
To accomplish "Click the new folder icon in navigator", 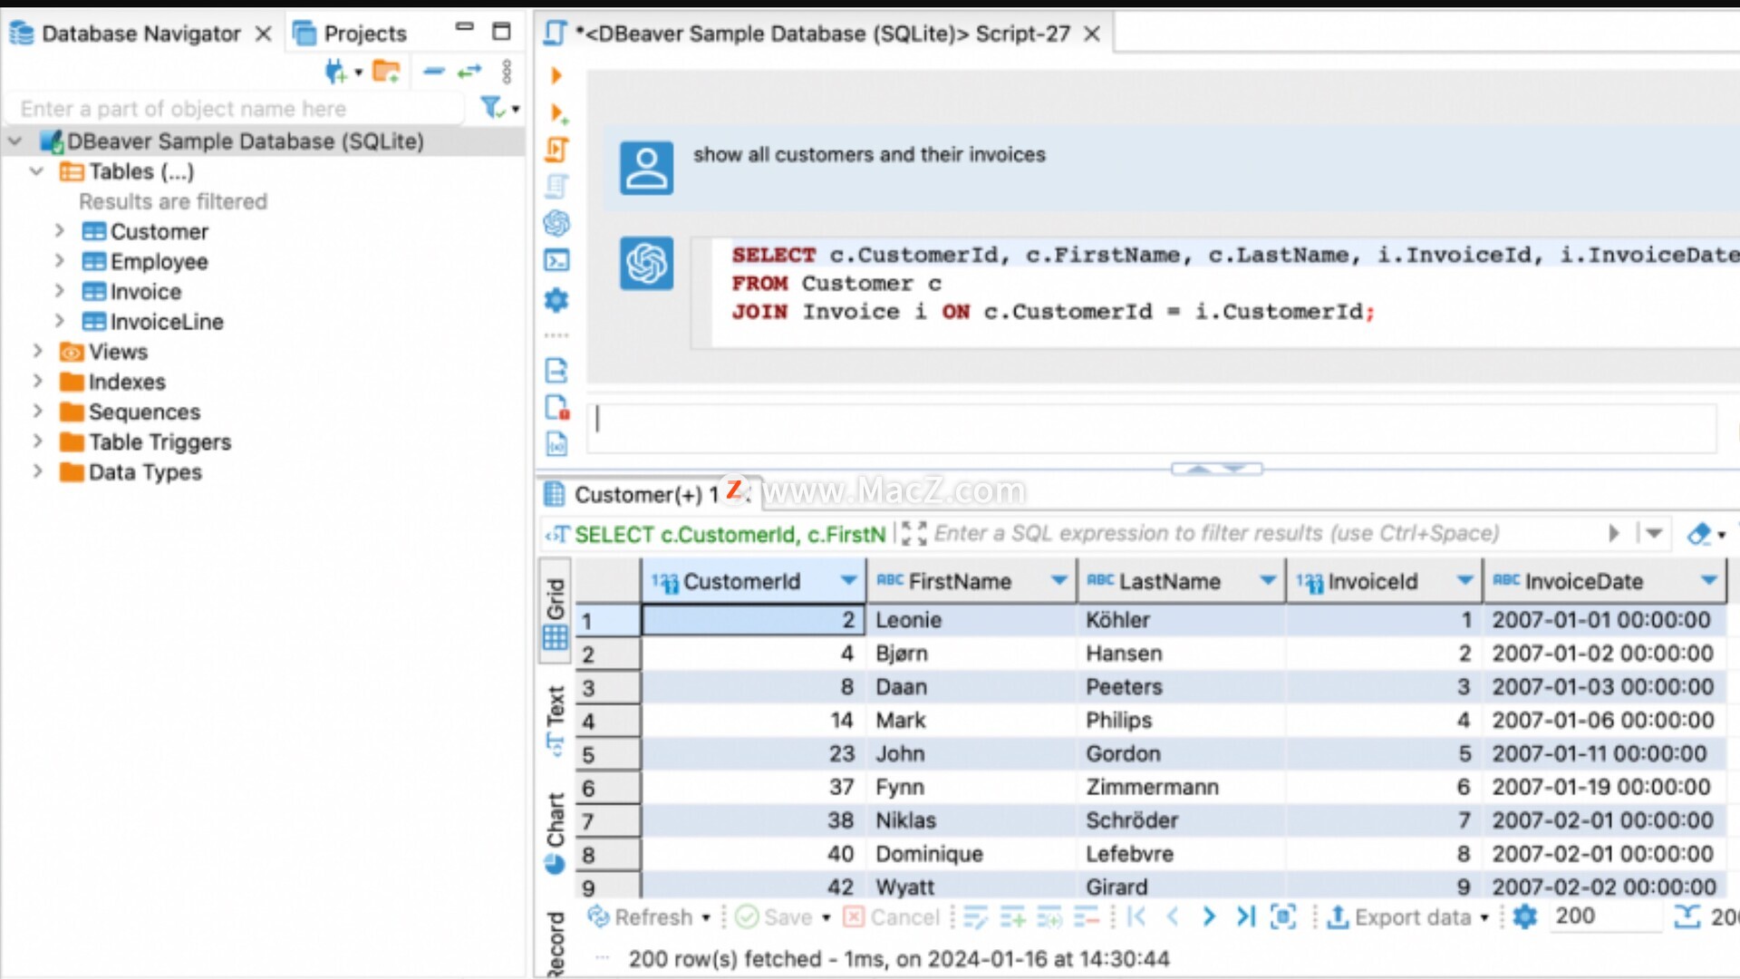I will [x=387, y=72].
